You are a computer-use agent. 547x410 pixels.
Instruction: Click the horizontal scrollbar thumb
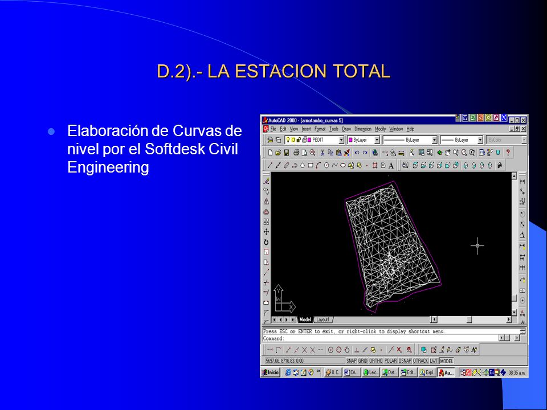click(469, 319)
